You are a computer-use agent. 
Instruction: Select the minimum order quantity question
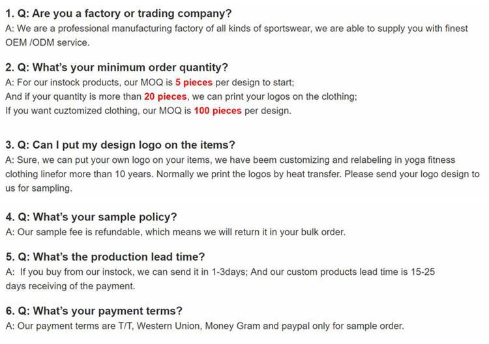[x=116, y=67]
